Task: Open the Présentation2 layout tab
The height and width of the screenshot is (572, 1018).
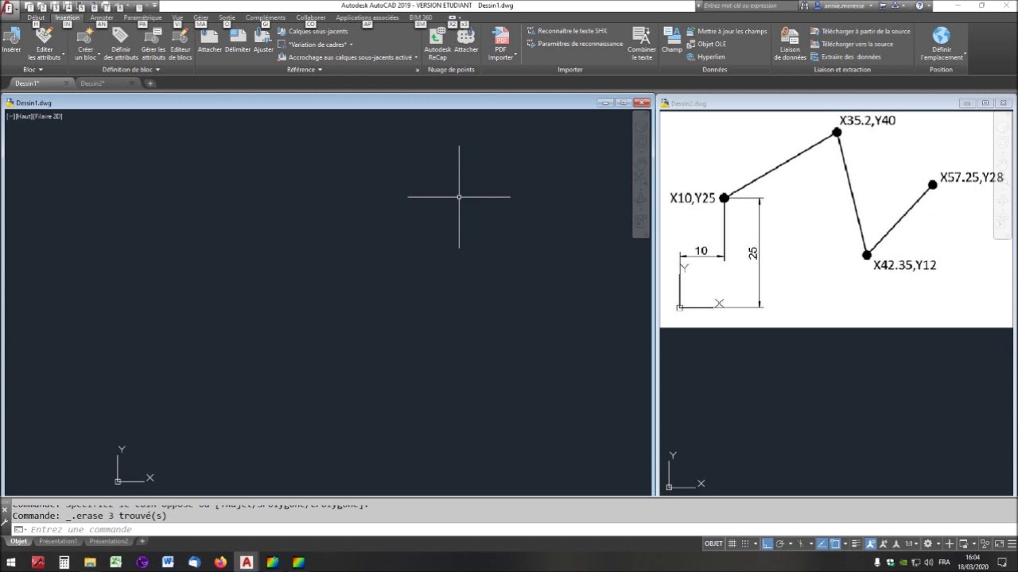Action: [x=108, y=541]
